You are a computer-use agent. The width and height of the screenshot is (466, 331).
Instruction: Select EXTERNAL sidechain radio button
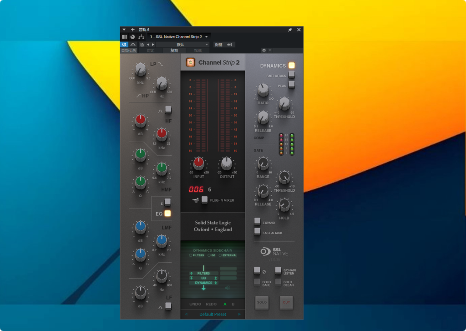pyautogui.click(x=220, y=255)
